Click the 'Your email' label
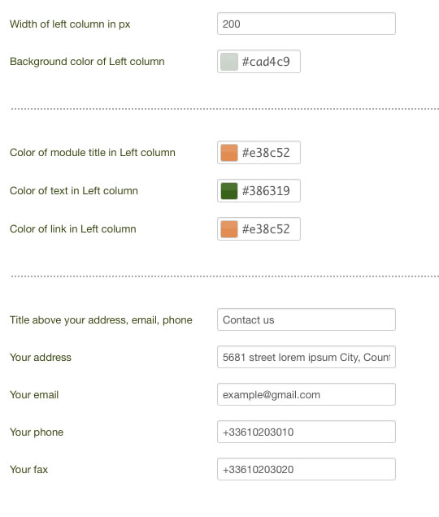 pos(34,395)
